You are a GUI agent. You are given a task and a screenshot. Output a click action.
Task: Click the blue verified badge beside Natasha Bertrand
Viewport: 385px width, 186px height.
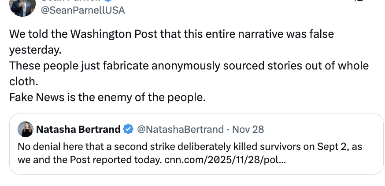click(x=128, y=129)
